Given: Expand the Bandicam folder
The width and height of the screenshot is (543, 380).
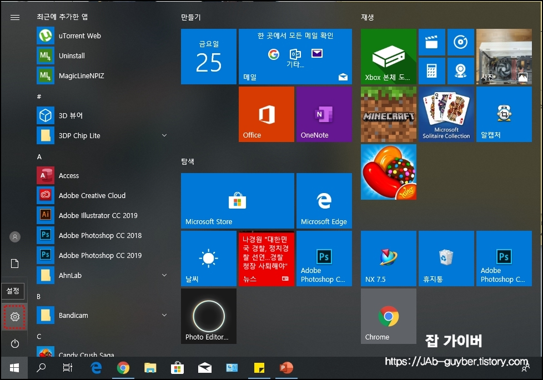Looking at the screenshot, I should click(x=164, y=315).
